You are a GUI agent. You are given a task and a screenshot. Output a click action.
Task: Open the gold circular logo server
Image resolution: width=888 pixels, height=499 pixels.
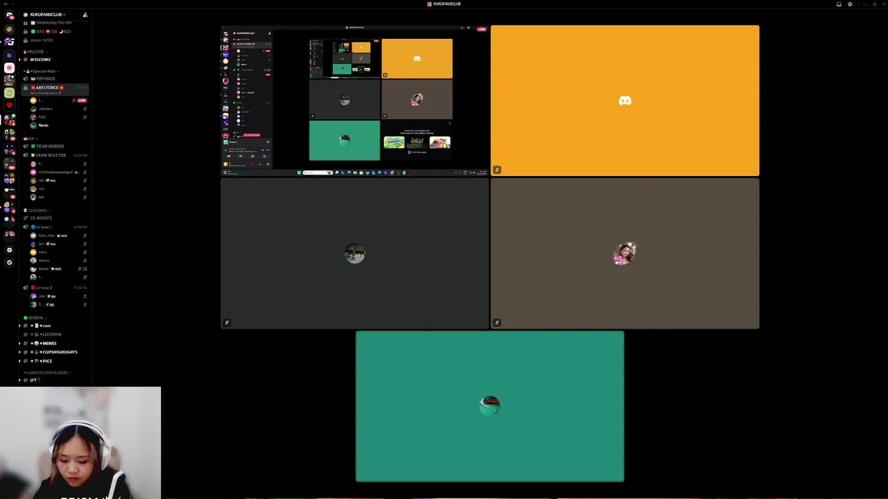[x=9, y=29]
